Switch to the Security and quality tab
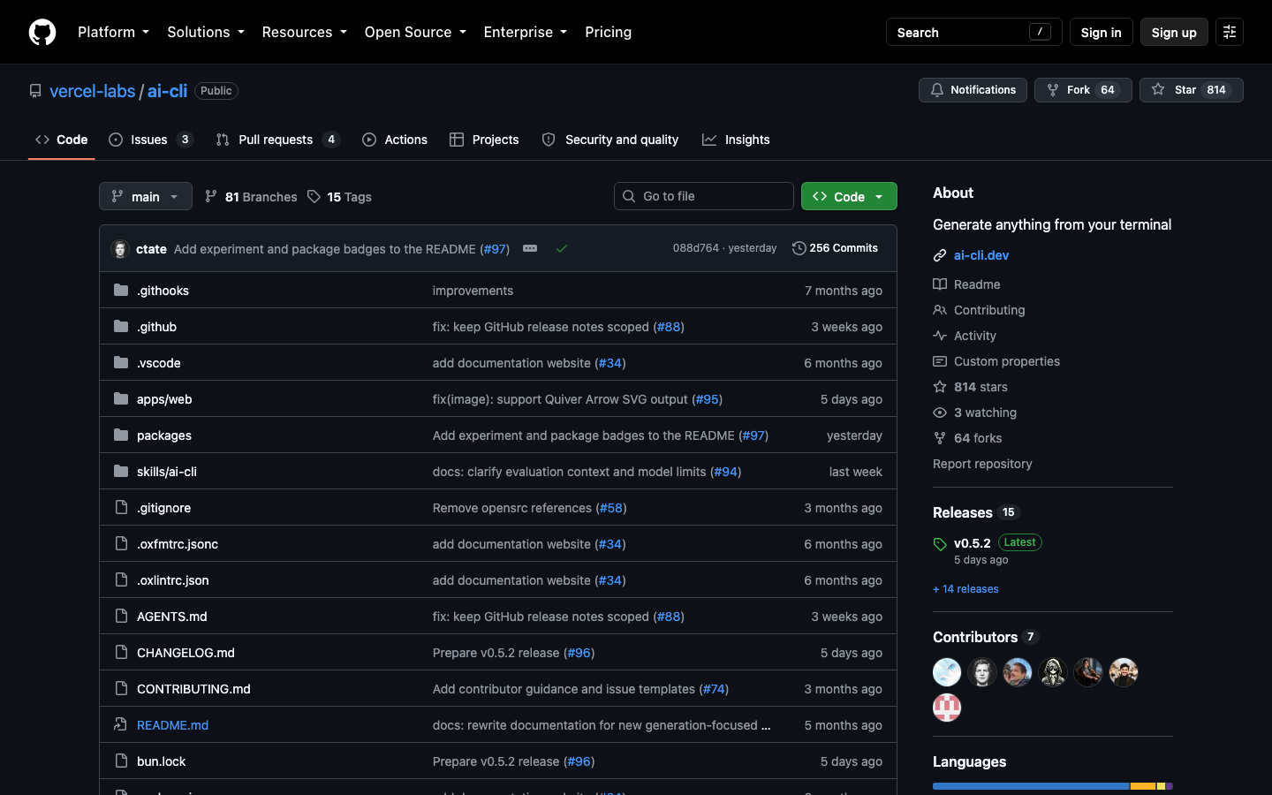Image resolution: width=1272 pixels, height=795 pixels. 610,140
